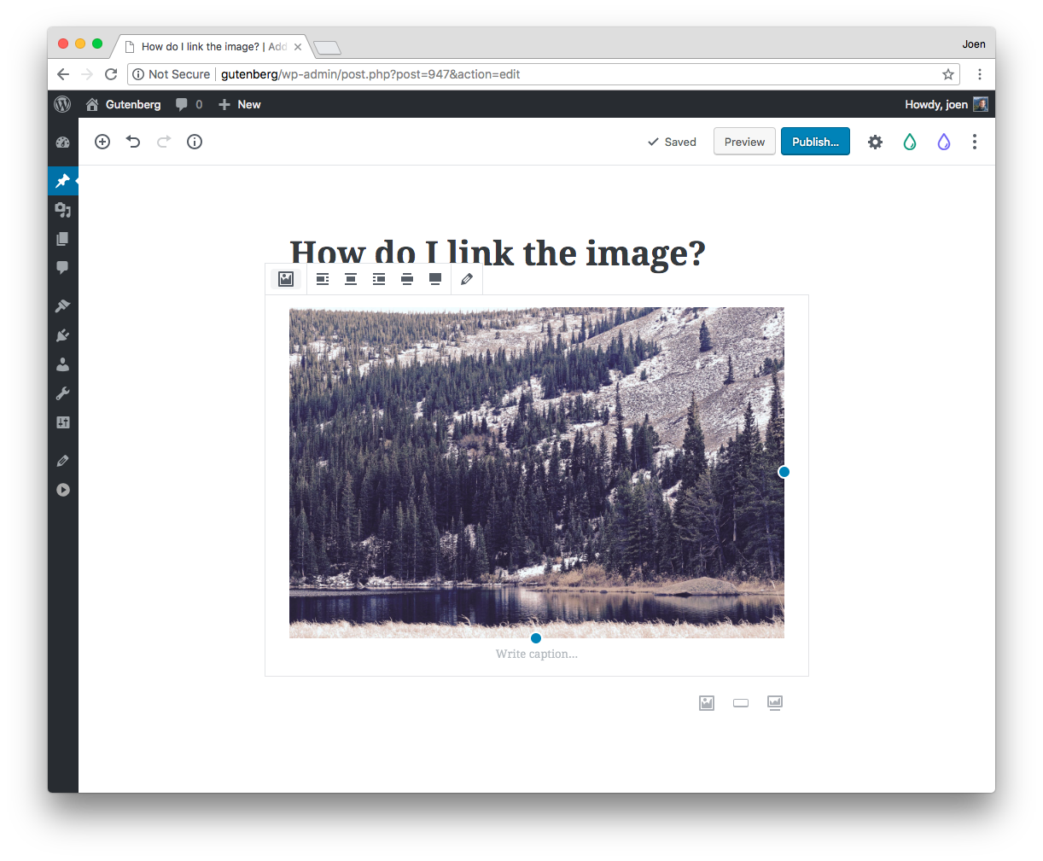Click the collapse menu play-circle sidebar icon
The image size is (1043, 861).
click(62, 490)
